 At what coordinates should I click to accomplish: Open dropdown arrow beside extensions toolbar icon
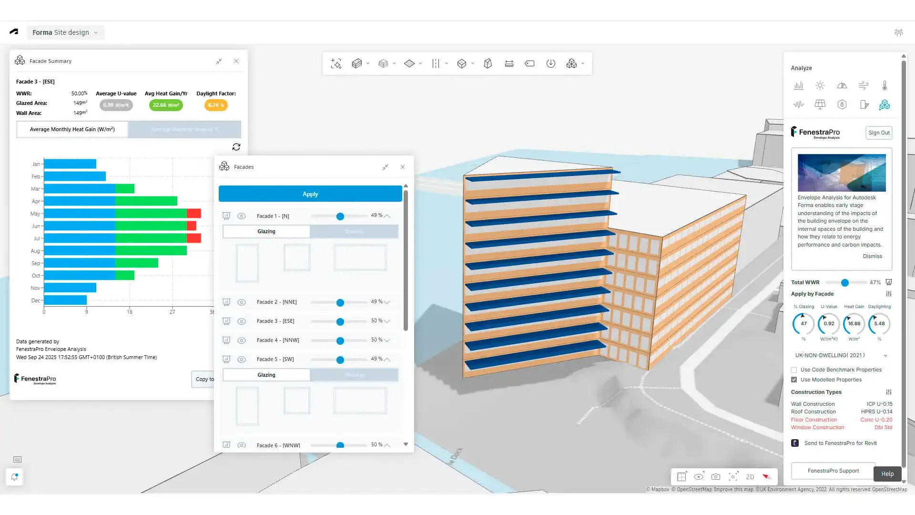[x=583, y=63]
